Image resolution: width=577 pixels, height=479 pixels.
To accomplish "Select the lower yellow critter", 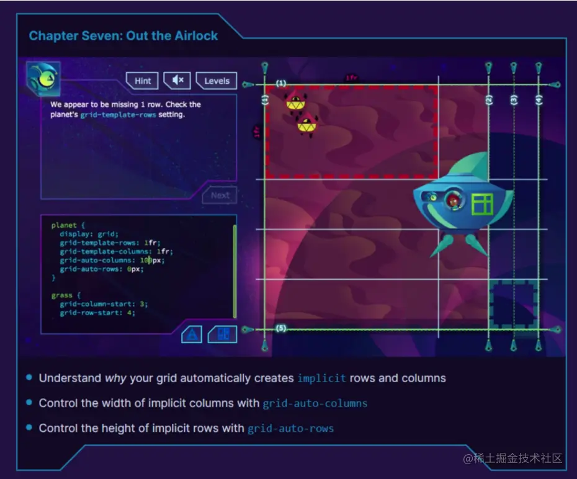I will pyautogui.click(x=307, y=125).
